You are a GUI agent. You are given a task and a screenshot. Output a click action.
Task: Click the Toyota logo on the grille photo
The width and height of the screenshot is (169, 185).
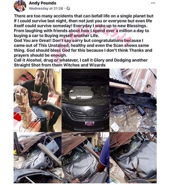[x=90, y=112]
